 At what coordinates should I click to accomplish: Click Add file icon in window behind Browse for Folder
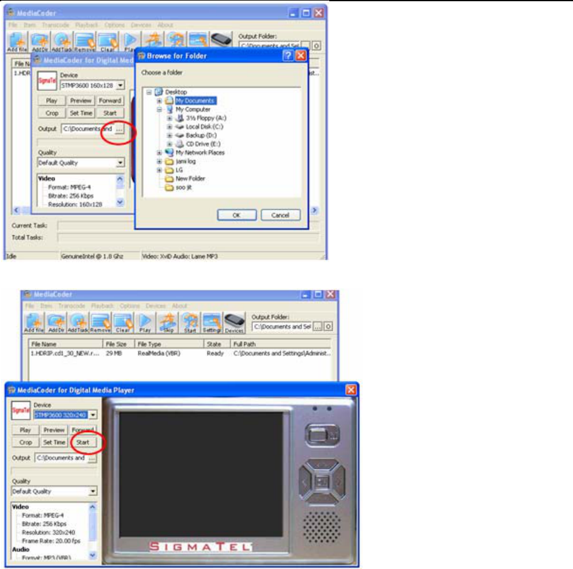[17, 42]
